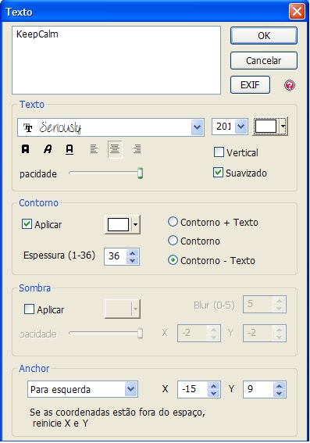310x443 pixels.
Task: Toggle underline text formatting icon
Action: [x=69, y=149]
